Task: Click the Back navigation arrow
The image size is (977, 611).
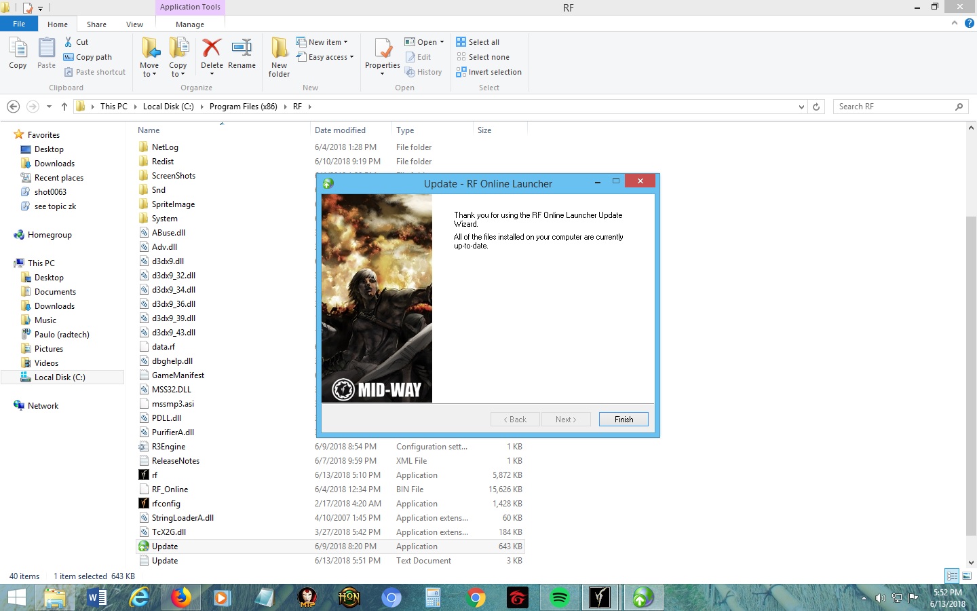Action: point(13,107)
